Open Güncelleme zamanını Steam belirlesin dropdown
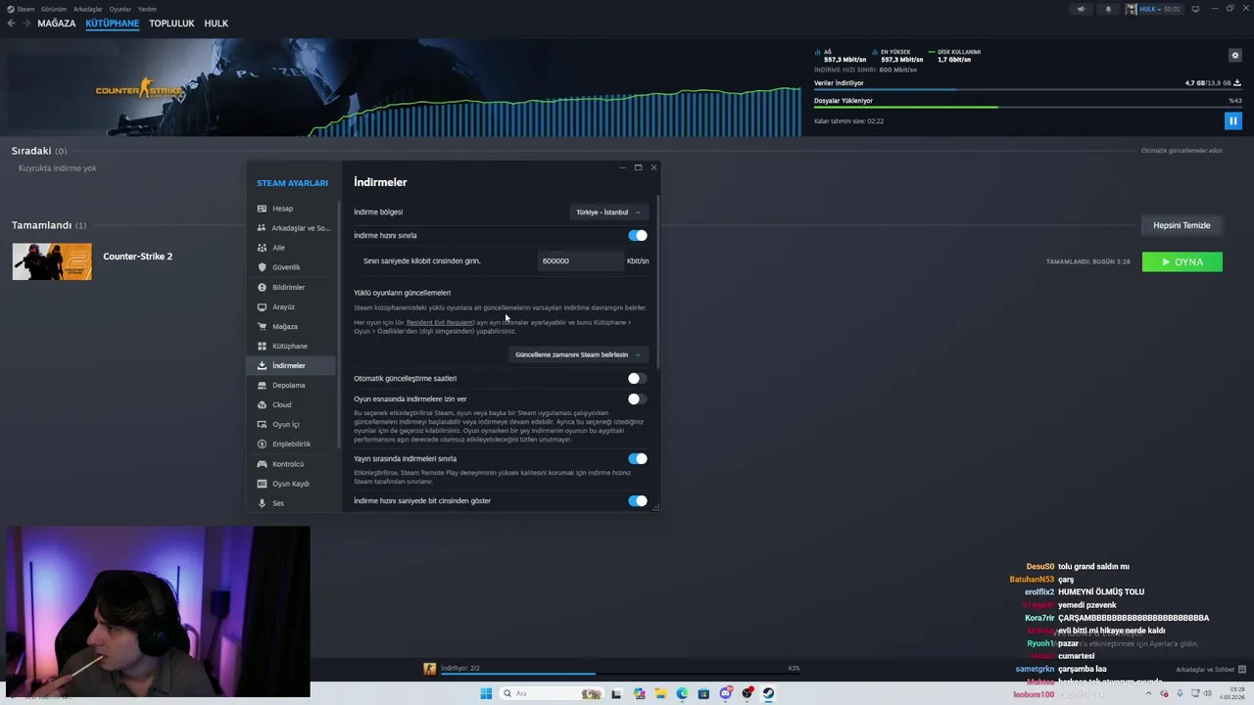This screenshot has height=705, width=1254. (578, 354)
